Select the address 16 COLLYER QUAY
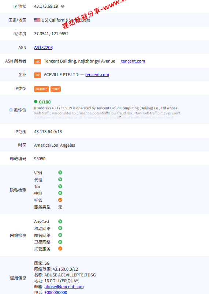The width and height of the screenshot is (209, 294). click(x=61, y=281)
